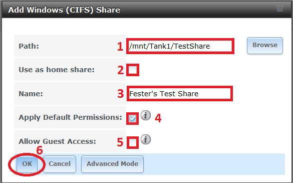Click the "Path:" field label
Screen dimensions: 293x183
29,46
